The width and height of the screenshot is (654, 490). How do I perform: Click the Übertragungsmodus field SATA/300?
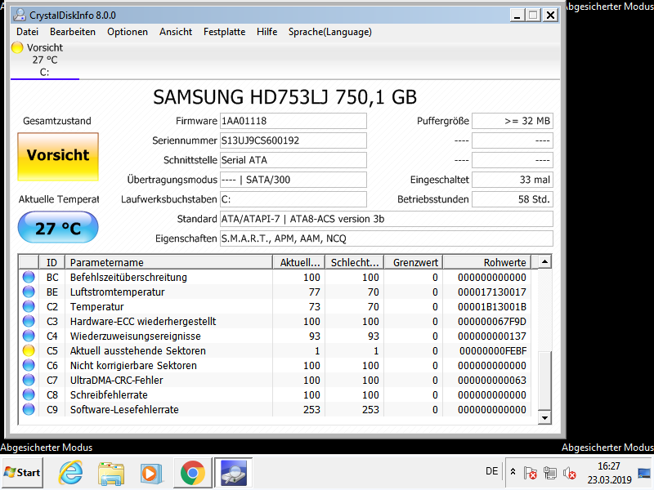tap(293, 180)
